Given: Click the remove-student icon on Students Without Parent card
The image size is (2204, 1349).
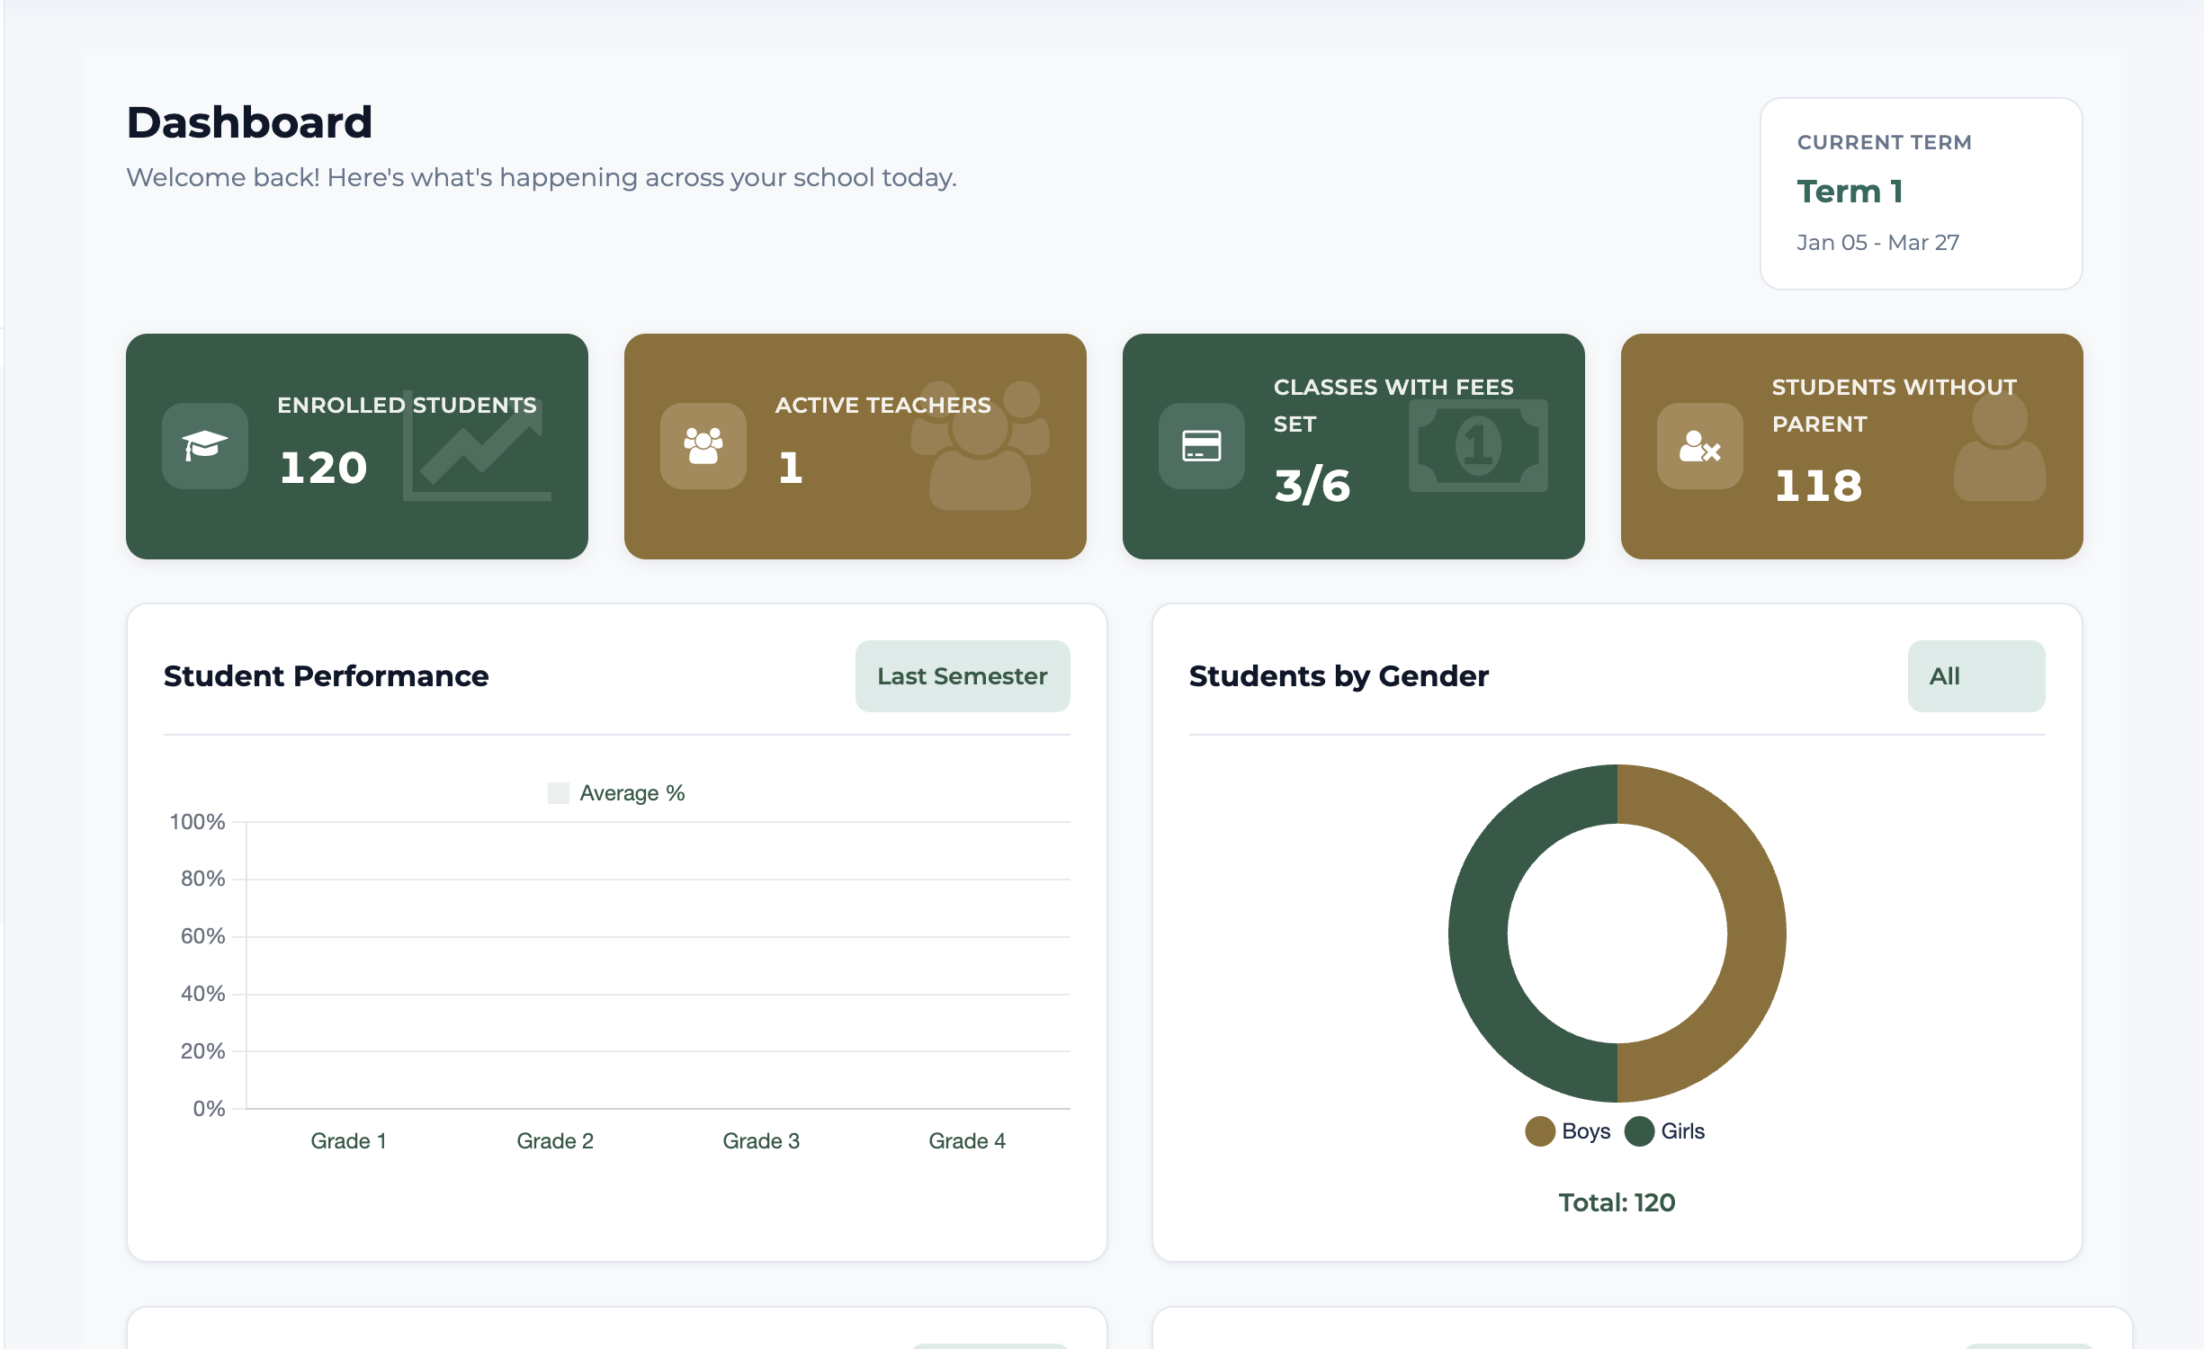Looking at the screenshot, I should 1699,447.
